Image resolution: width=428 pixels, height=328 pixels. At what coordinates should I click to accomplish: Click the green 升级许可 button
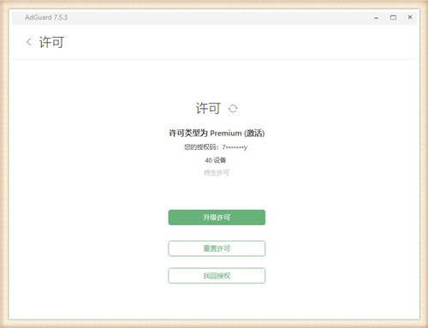coord(217,218)
